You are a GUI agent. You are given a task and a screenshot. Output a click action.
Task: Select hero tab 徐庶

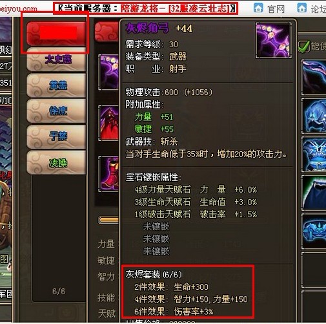click(x=56, y=111)
